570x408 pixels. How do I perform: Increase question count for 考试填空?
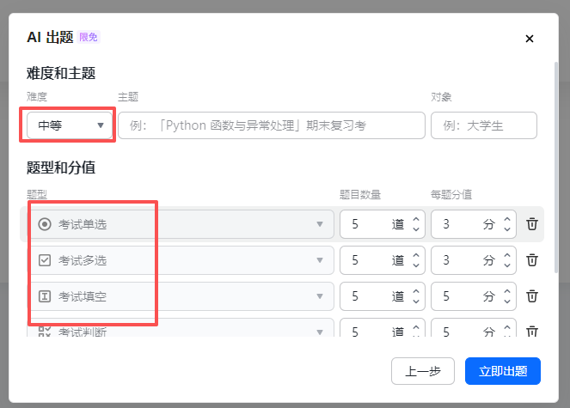pyautogui.click(x=416, y=291)
